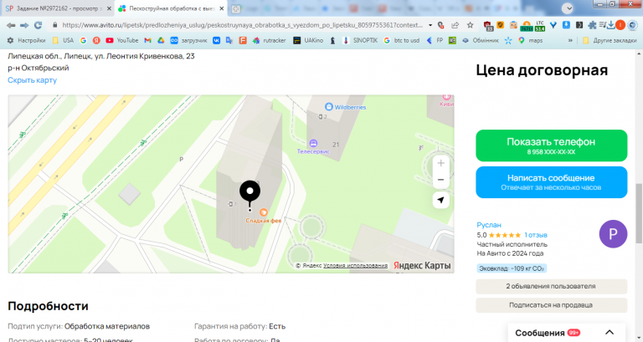643x342 pixels.
Task: Open btc to usd bookmark
Action: [x=402, y=40]
